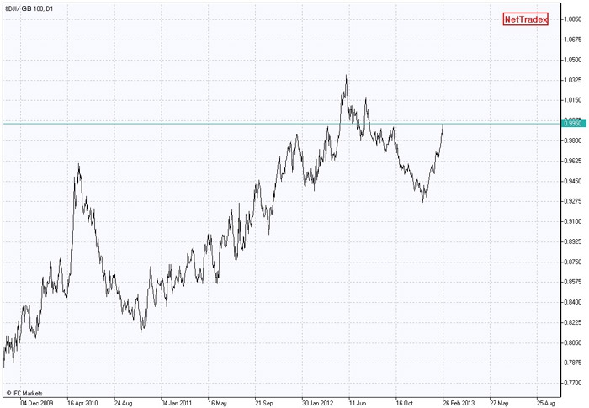Viewport: 589px width, 408px height.
Task: Select the 27 May date label
Action: (x=504, y=402)
